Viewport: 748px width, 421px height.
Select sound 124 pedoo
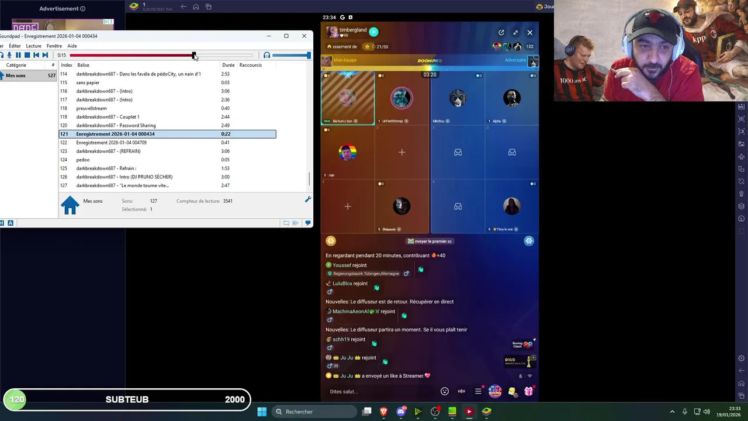(167, 160)
